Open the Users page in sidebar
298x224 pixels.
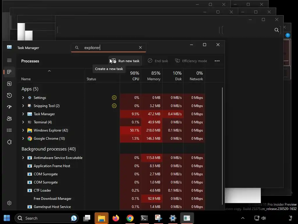[x=9, y=119]
